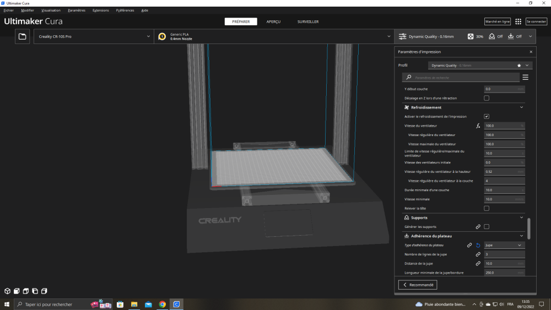Click the Marché en ligne button

(x=497, y=22)
